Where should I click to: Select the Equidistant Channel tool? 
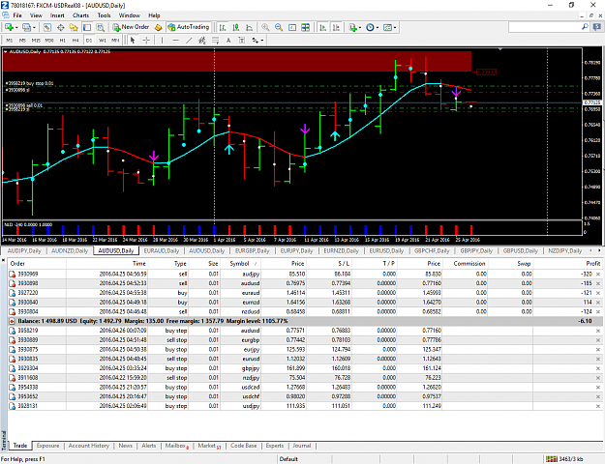click(201, 40)
